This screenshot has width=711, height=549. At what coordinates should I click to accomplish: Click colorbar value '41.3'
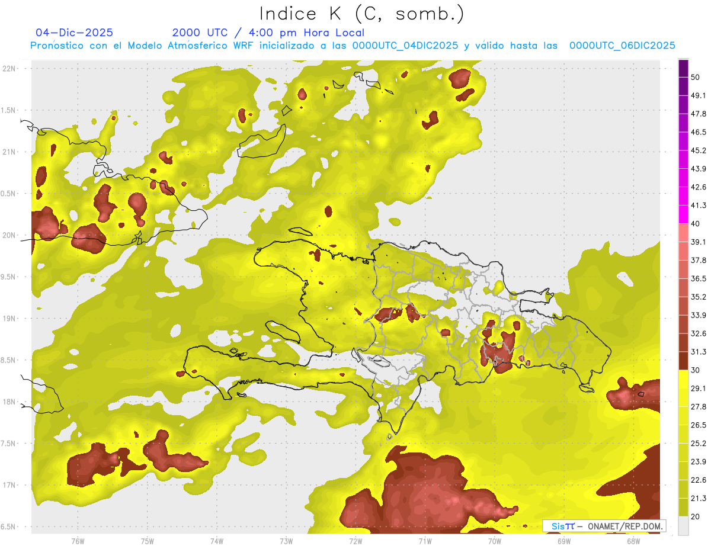pyautogui.click(x=699, y=206)
